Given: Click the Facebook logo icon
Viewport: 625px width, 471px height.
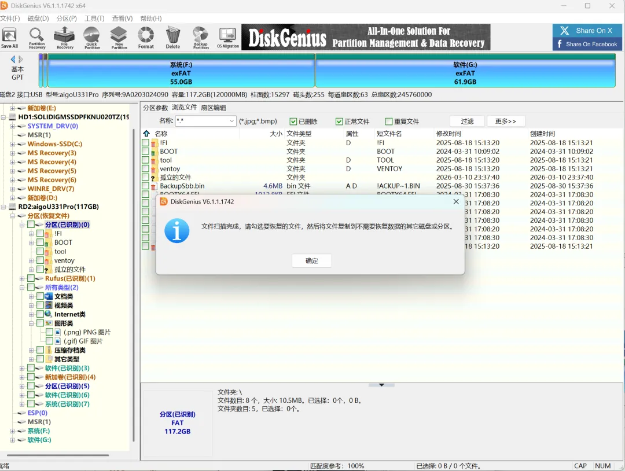Looking at the screenshot, I should 560,44.
